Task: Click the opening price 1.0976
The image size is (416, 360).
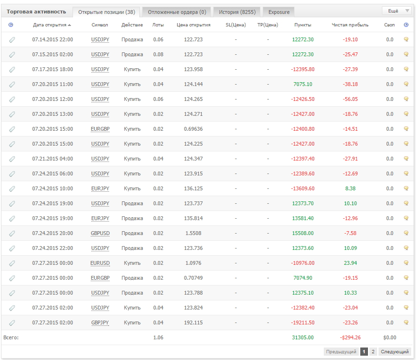Action: (x=193, y=263)
